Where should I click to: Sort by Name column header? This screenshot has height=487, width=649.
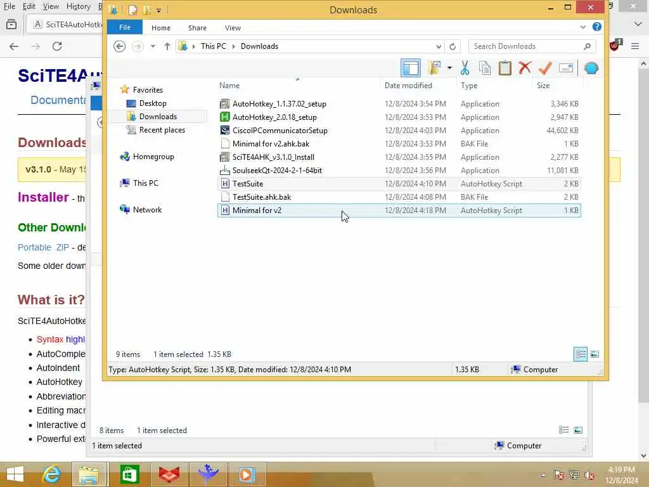pyautogui.click(x=229, y=86)
